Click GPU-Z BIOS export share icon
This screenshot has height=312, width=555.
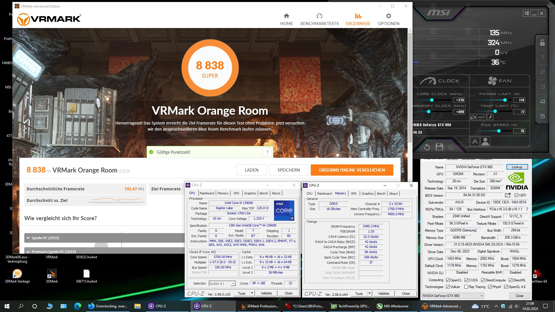508,195
